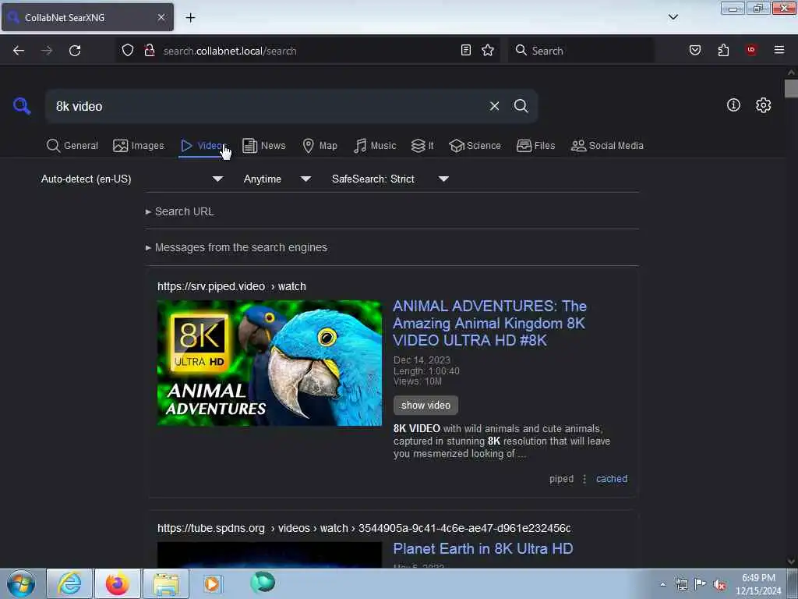
Task: Open the media player taskbar icon
Action: tap(212, 583)
